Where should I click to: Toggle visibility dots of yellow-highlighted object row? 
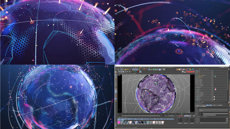(213, 77)
